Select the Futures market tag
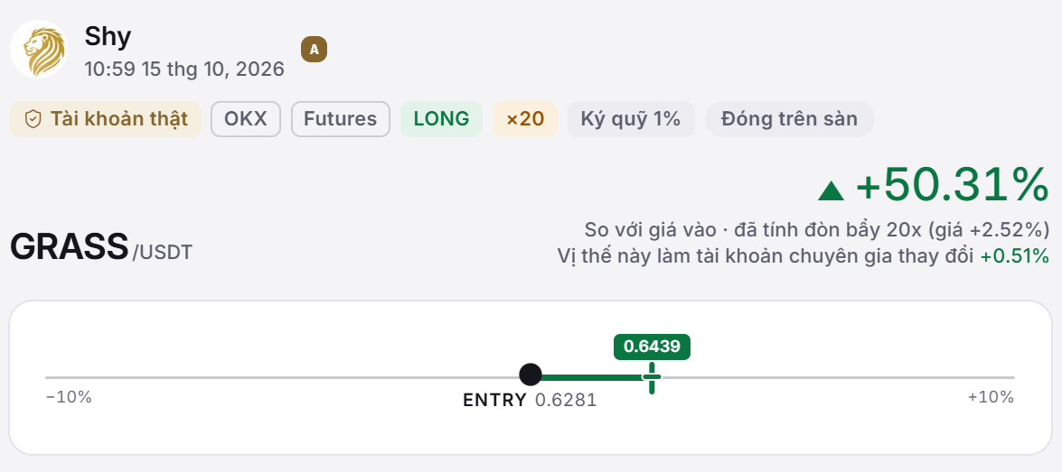The height and width of the screenshot is (472, 1062). [341, 119]
